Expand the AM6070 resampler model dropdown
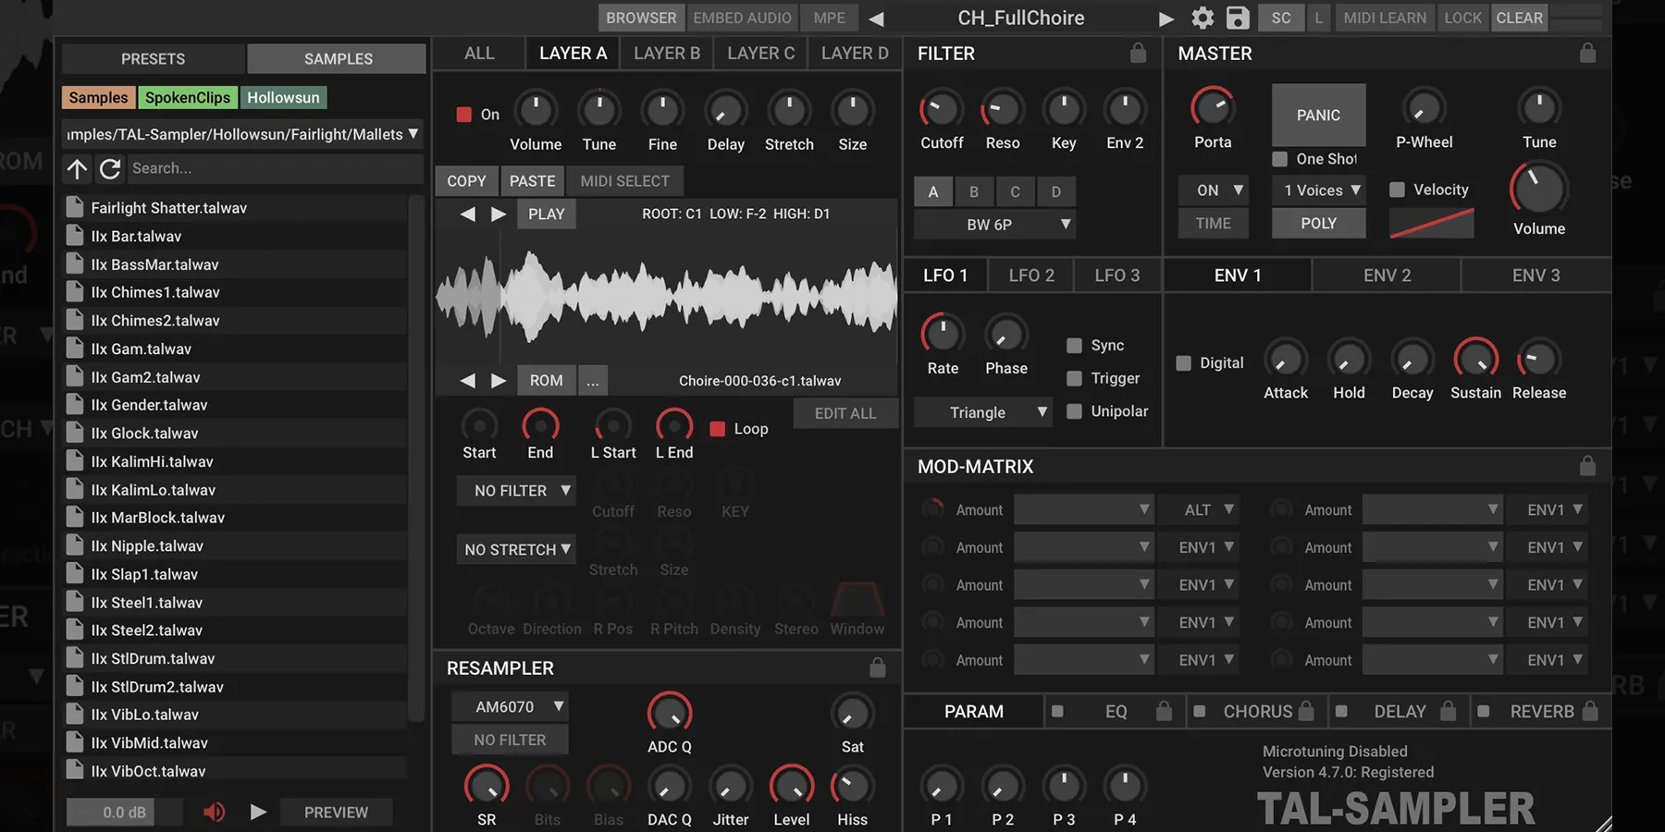Viewport: 1665px width, 832px height. [510, 707]
